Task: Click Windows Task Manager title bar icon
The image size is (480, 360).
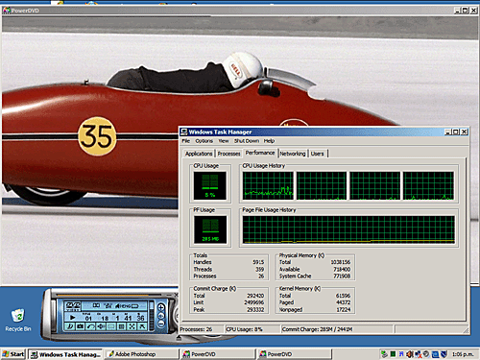Action: 183,132
